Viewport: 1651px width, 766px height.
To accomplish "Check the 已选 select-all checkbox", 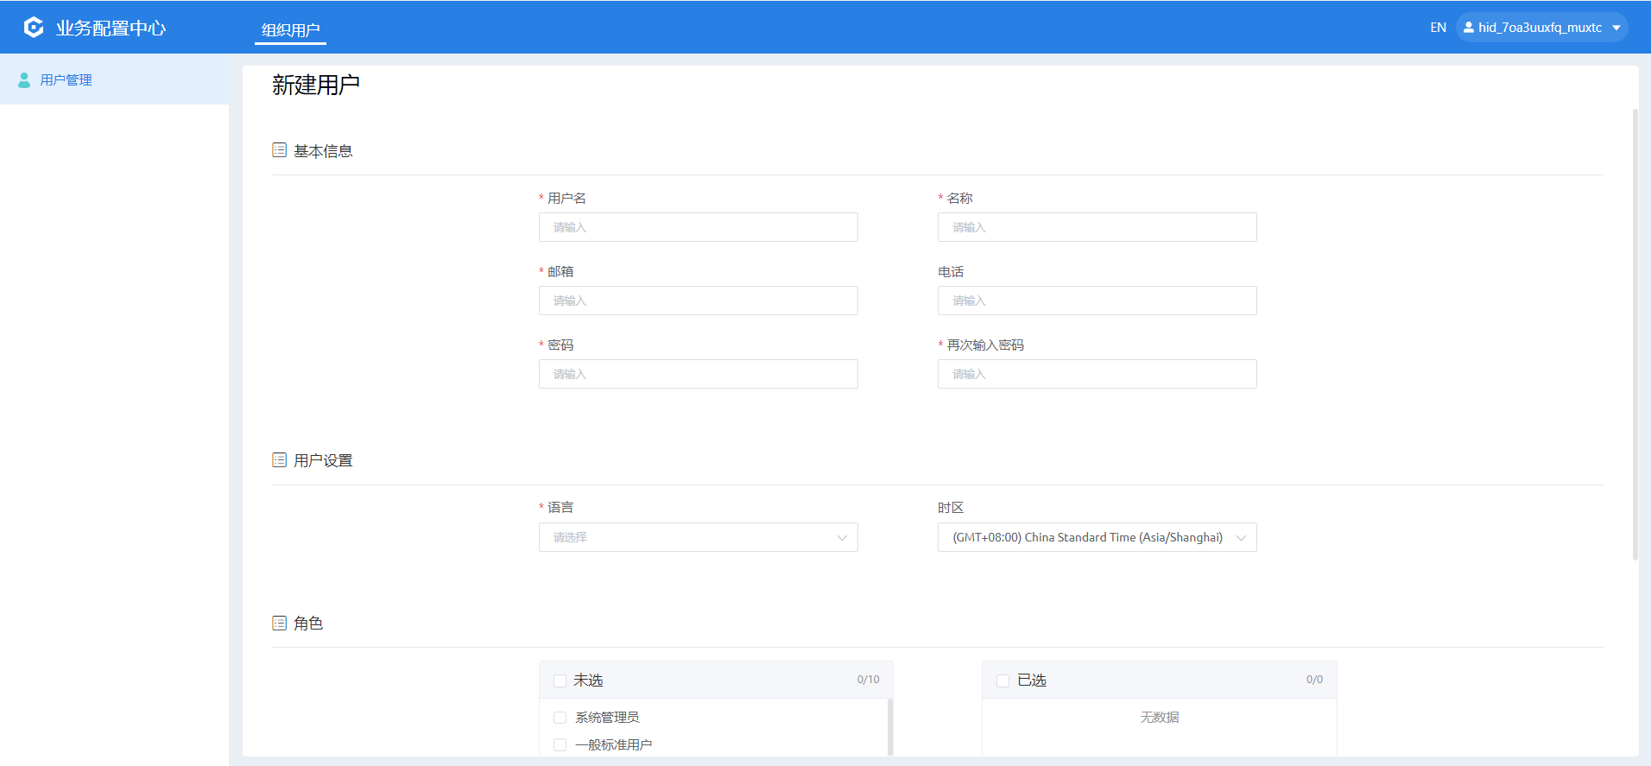I will (1003, 681).
